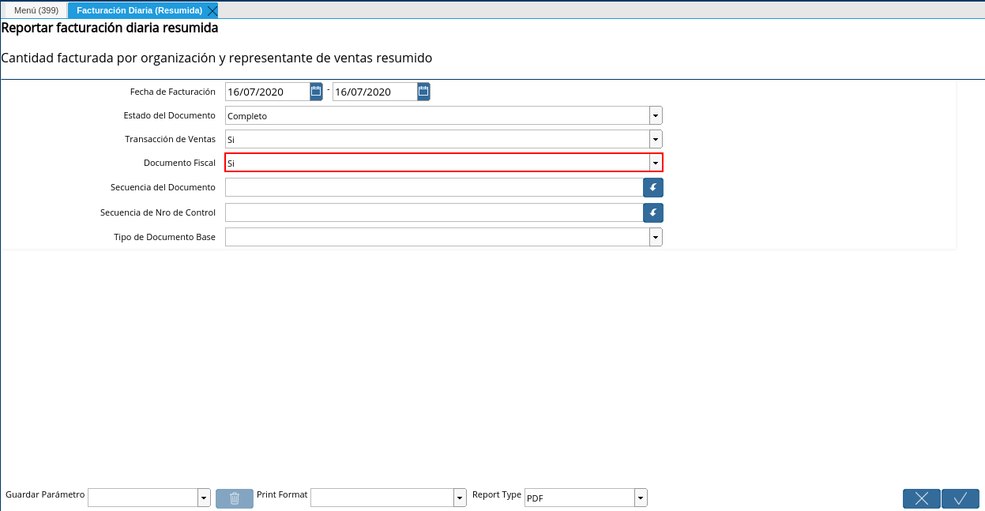Expand the Estado del Documento dropdown arrow
The image size is (985, 511).
point(656,116)
